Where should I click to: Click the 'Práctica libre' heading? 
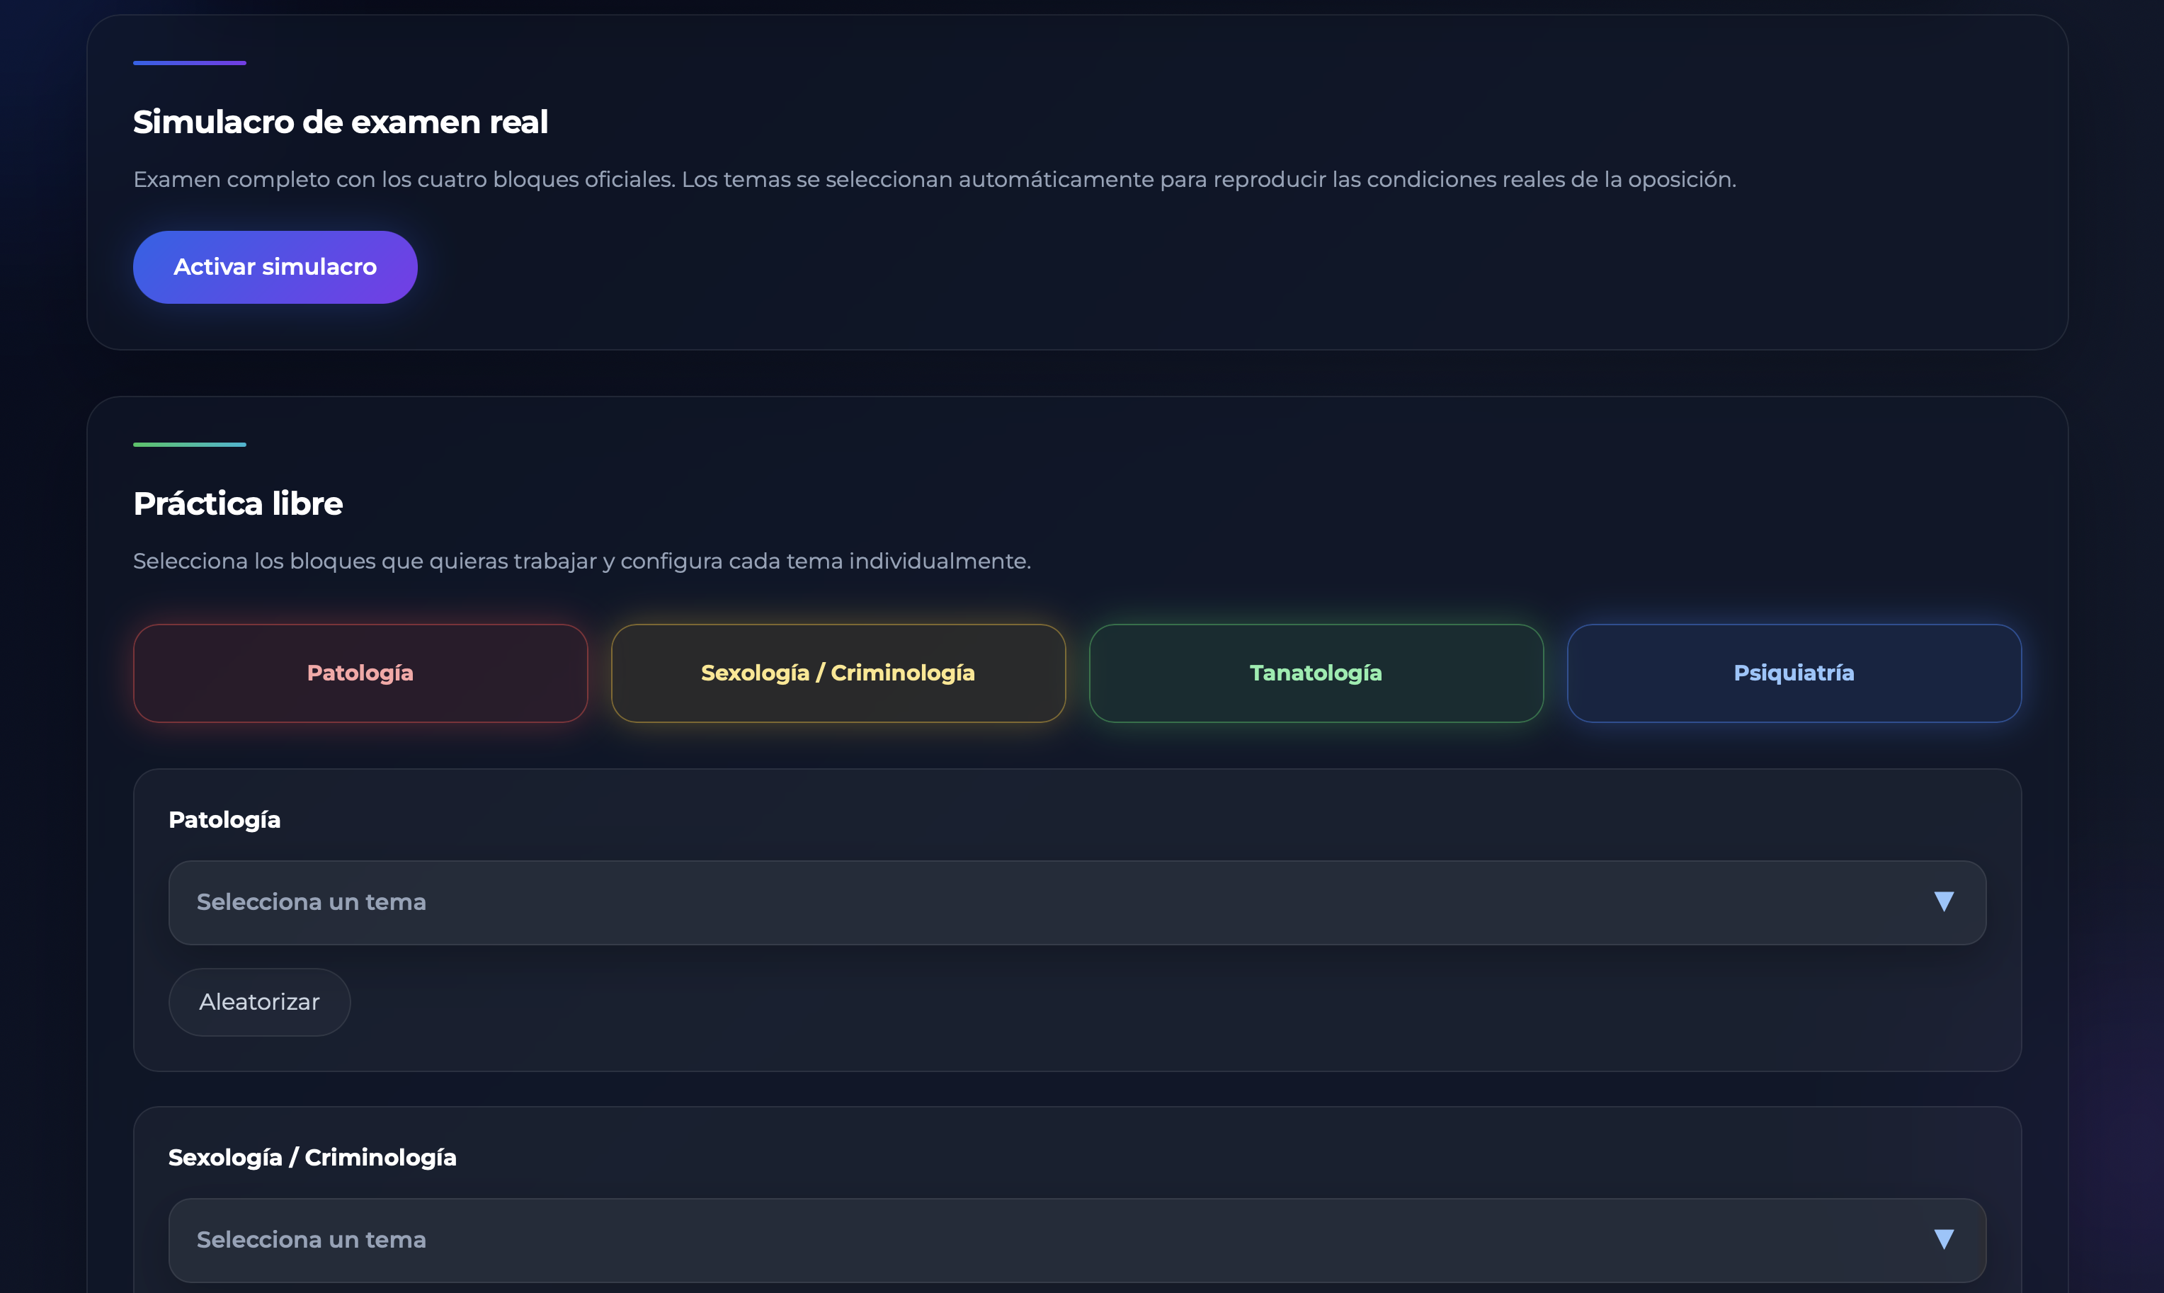tap(238, 503)
